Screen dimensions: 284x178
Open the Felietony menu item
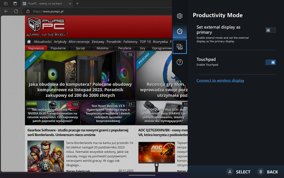(131, 42)
